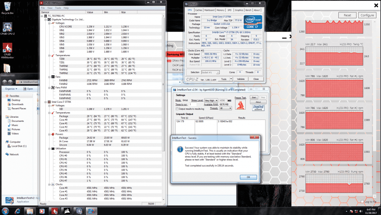Viewport: 381px width, 215px height.
Task: Switch to Caches tab in CPU-Z
Action: [199, 10]
